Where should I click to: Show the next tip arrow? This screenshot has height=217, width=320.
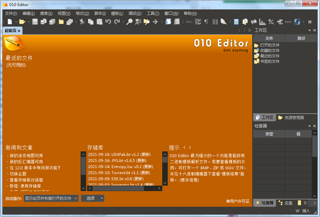tap(190, 148)
